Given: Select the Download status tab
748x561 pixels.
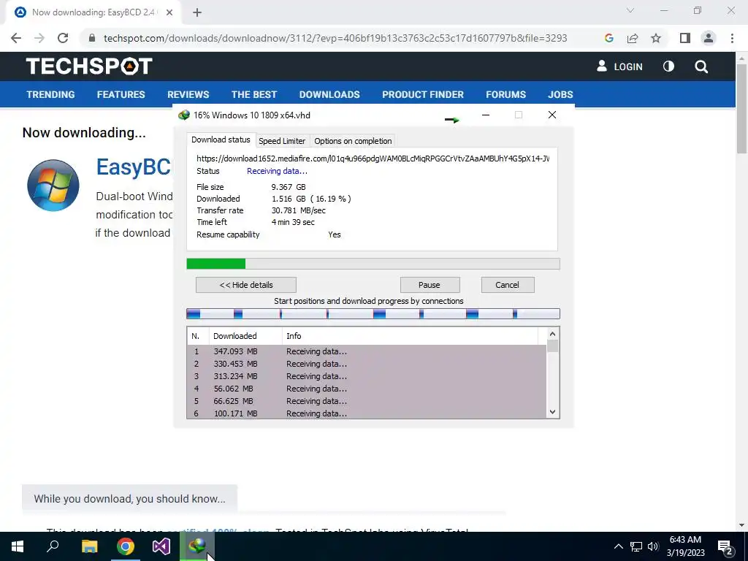Looking at the screenshot, I should 221,140.
